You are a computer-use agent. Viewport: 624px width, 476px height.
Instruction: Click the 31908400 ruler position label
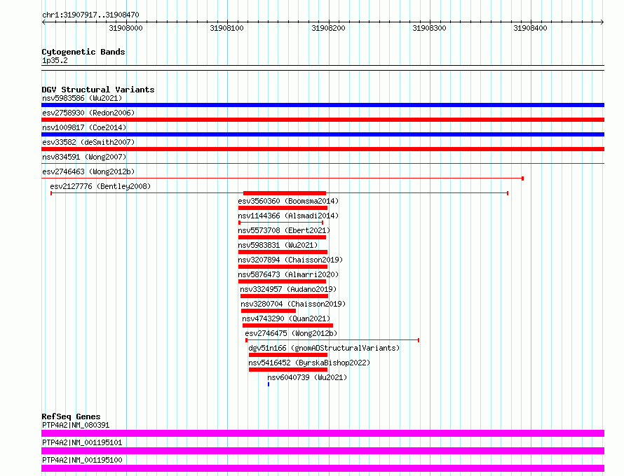tap(531, 28)
